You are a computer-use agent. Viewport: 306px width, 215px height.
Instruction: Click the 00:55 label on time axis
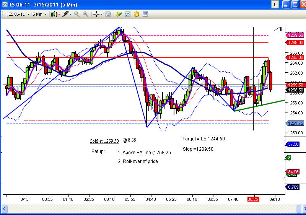pyautogui.click(x=47, y=199)
